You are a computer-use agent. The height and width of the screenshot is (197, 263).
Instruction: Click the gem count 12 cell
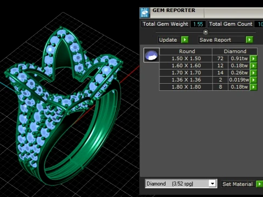pyautogui.click(x=220, y=66)
